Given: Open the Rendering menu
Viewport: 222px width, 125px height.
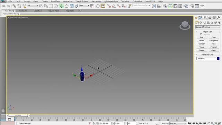Looking at the screenshot, I should 96,1.
